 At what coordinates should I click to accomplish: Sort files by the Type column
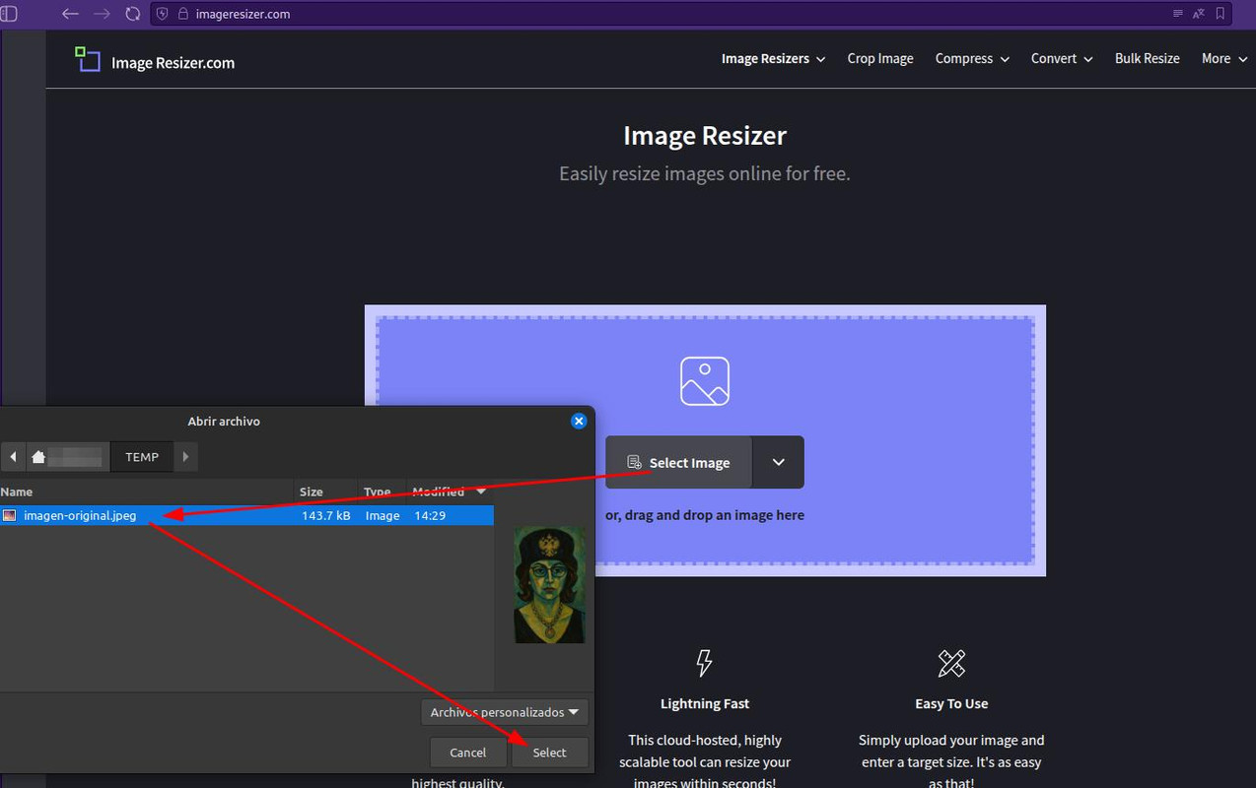[383, 492]
